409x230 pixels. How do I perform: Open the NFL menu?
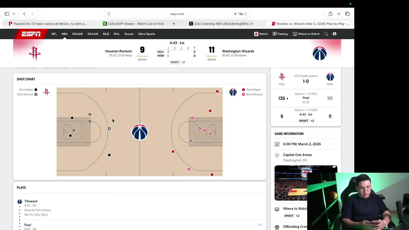(x=54, y=34)
